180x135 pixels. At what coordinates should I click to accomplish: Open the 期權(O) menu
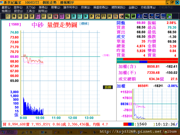coord(56,7)
